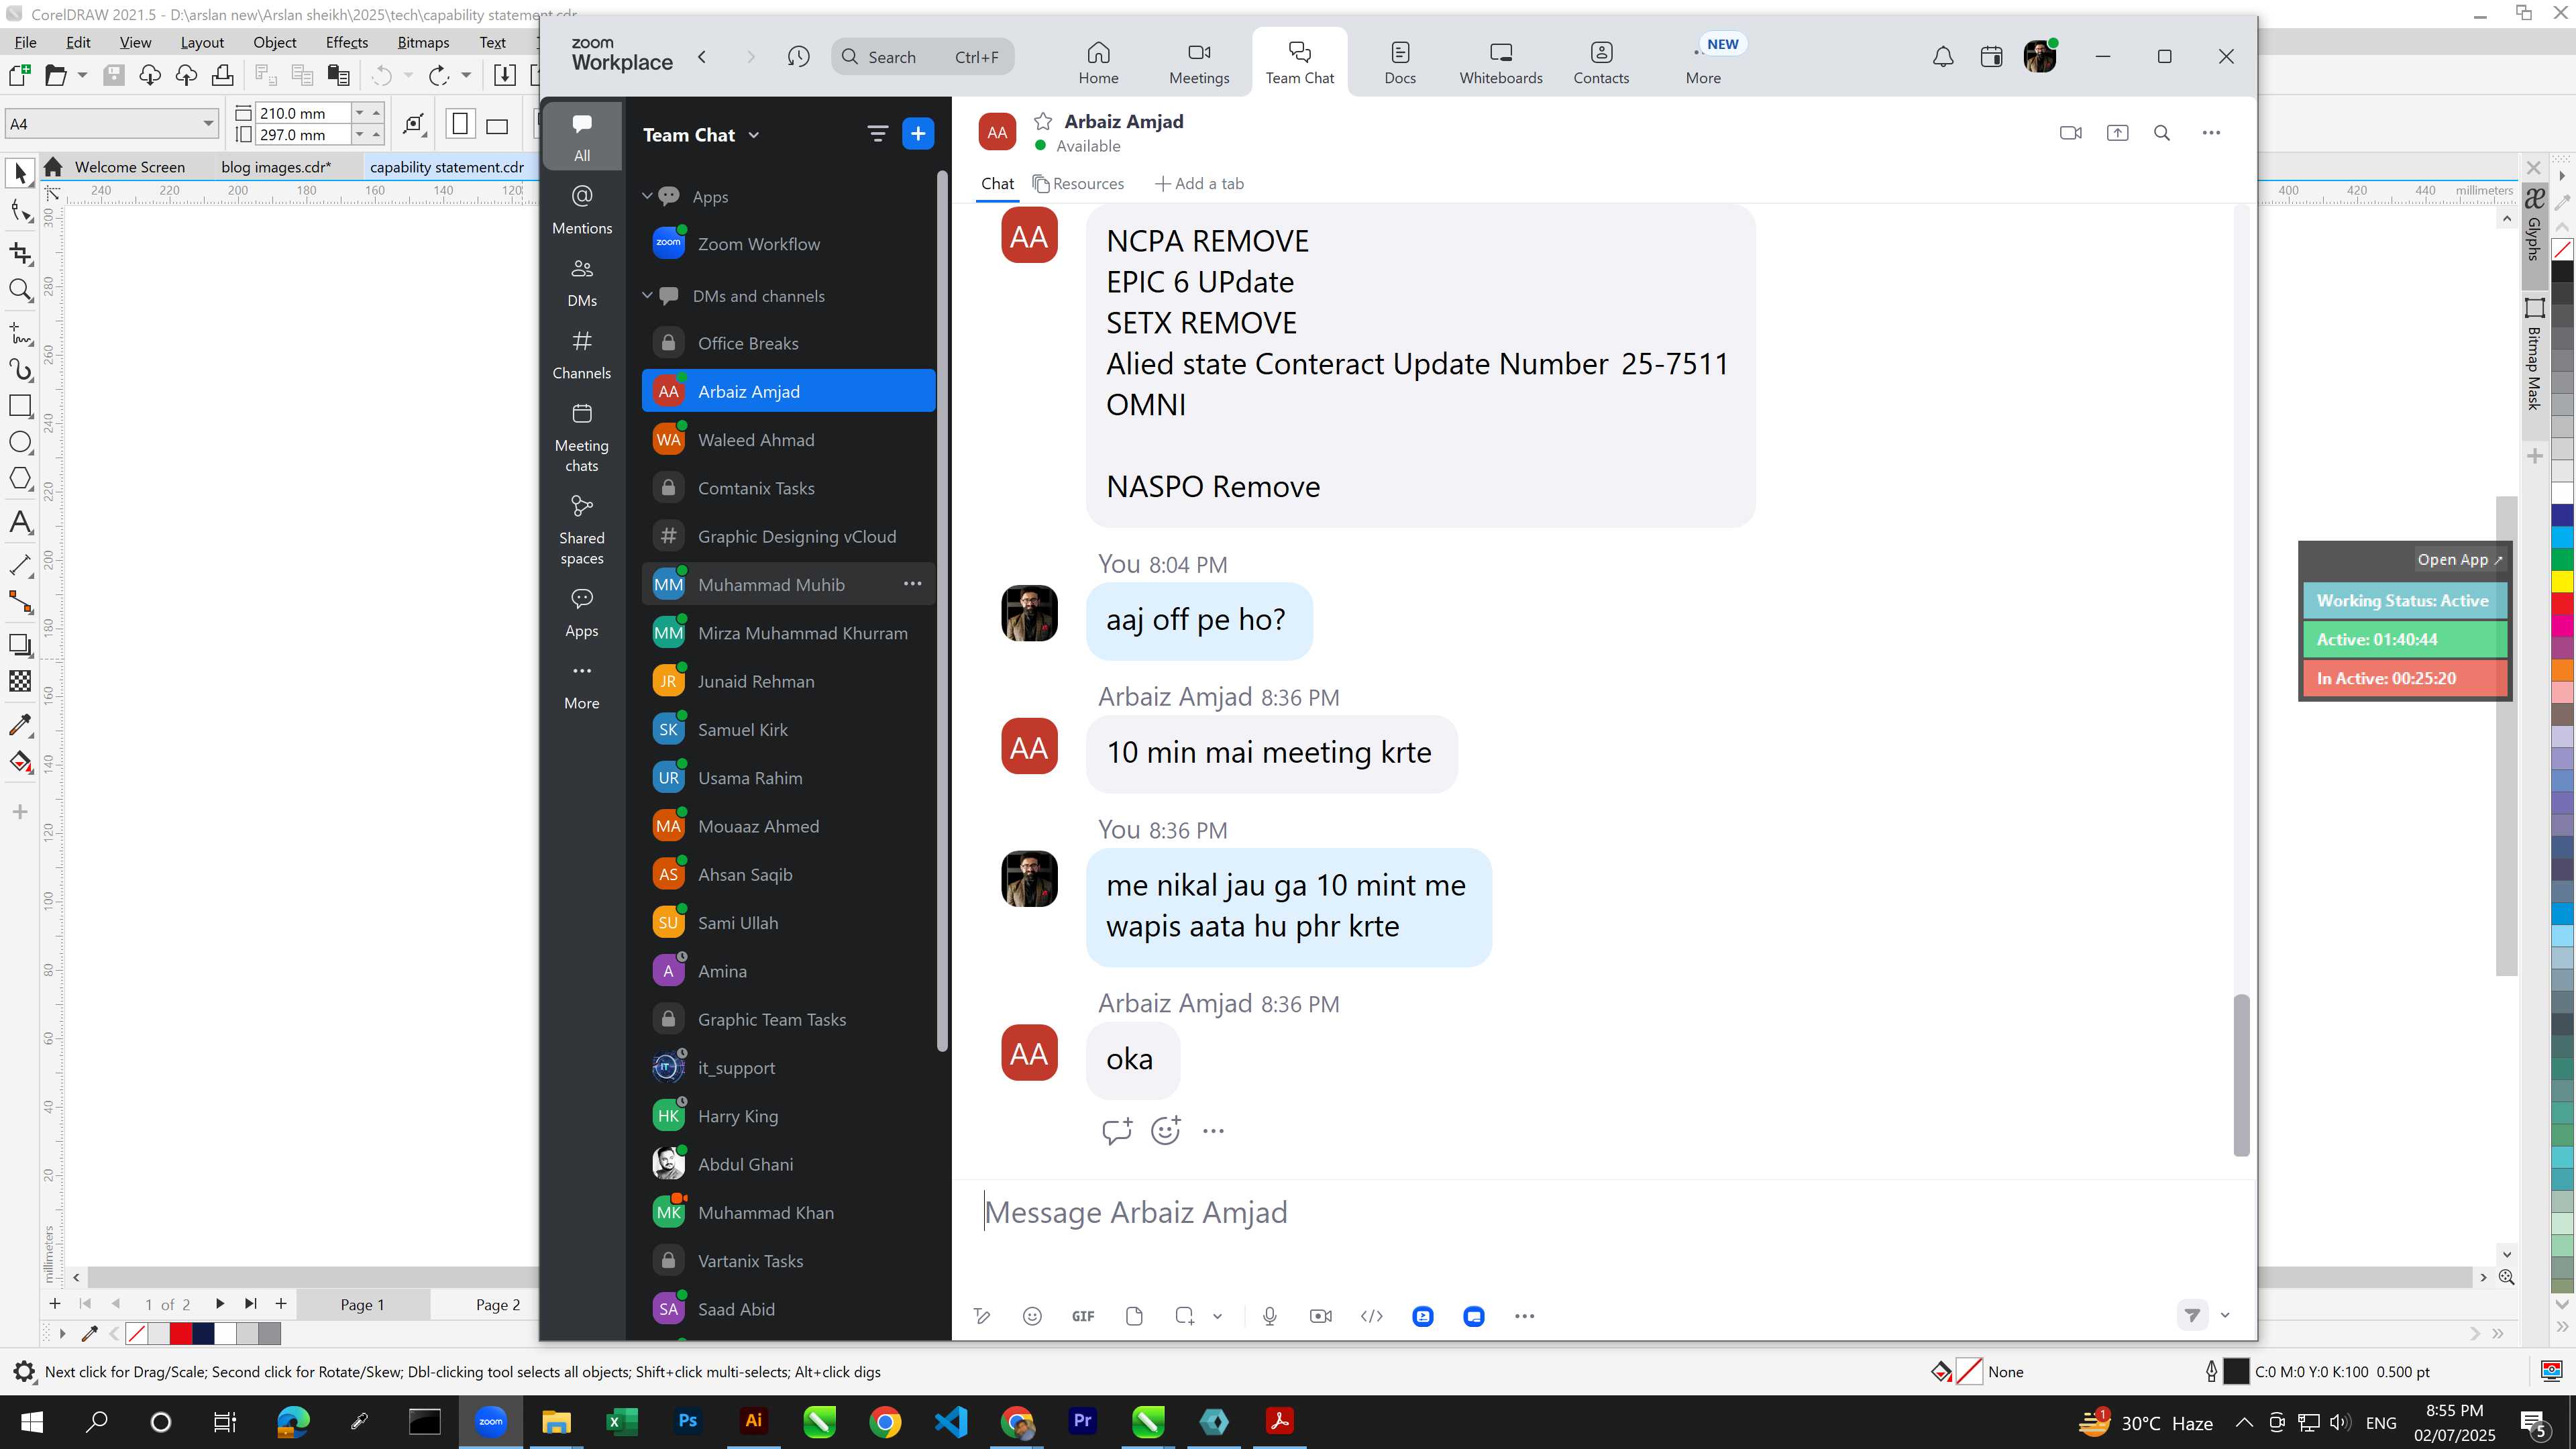Open Shared spaces in the sidebar
The width and height of the screenshot is (2576, 1449).
(582, 530)
